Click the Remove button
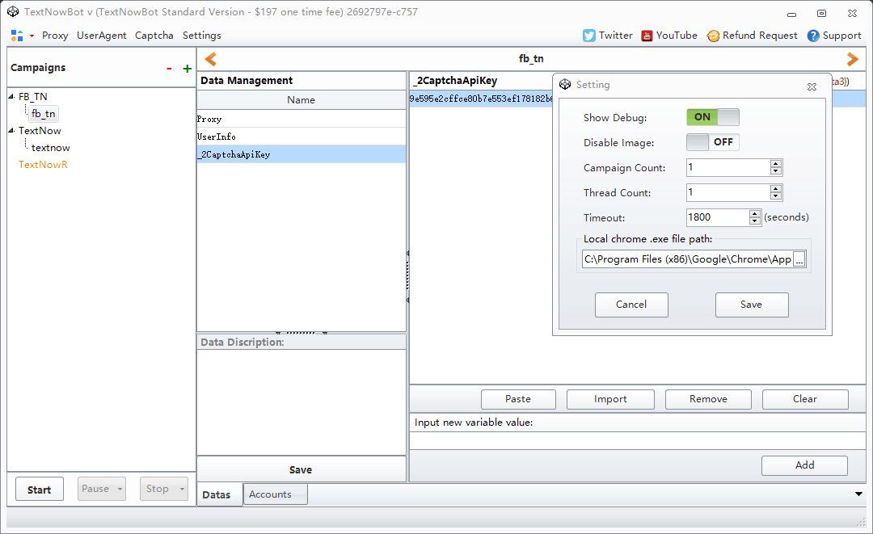 708,399
